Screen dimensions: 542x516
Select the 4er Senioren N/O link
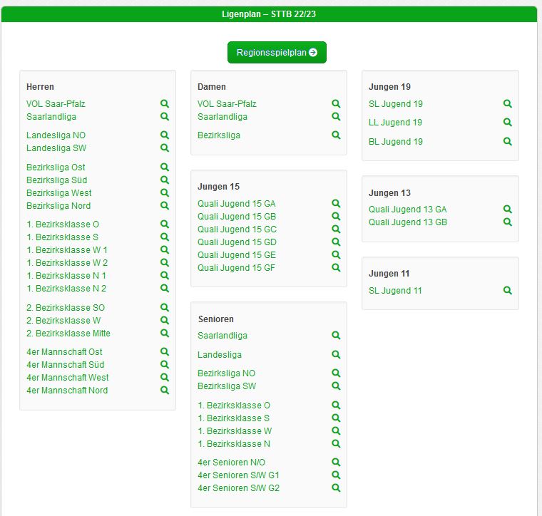pos(231,463)
